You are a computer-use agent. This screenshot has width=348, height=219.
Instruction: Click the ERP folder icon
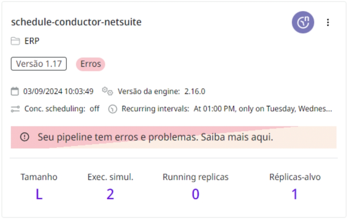pos(15,41)
